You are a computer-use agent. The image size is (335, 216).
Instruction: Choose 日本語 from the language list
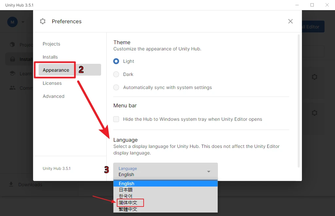point(166,190)
